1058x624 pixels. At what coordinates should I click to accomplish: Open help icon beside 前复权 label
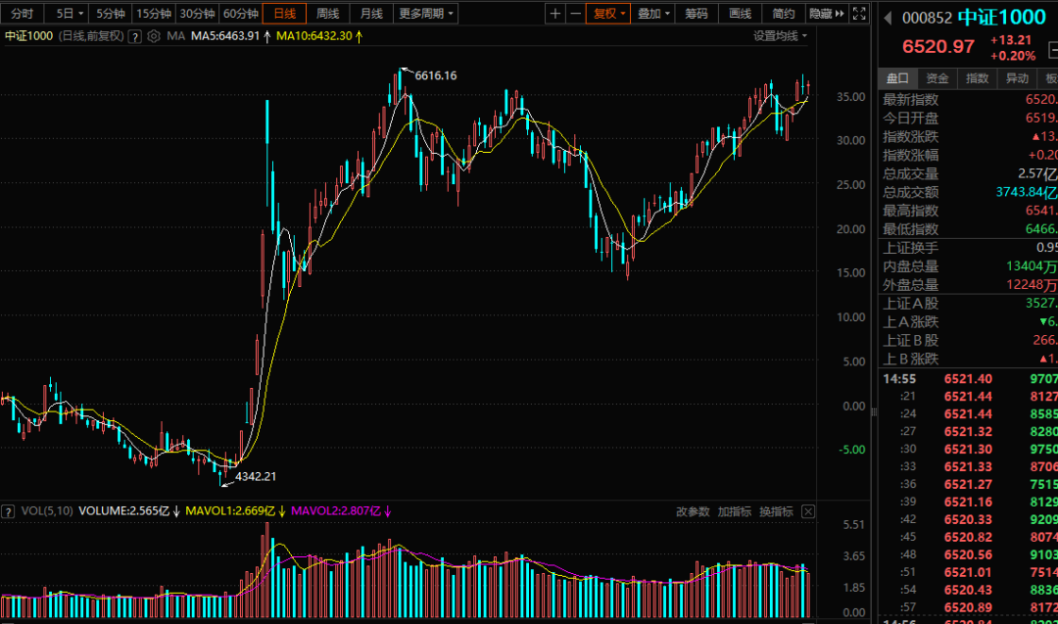pos(135,36)
